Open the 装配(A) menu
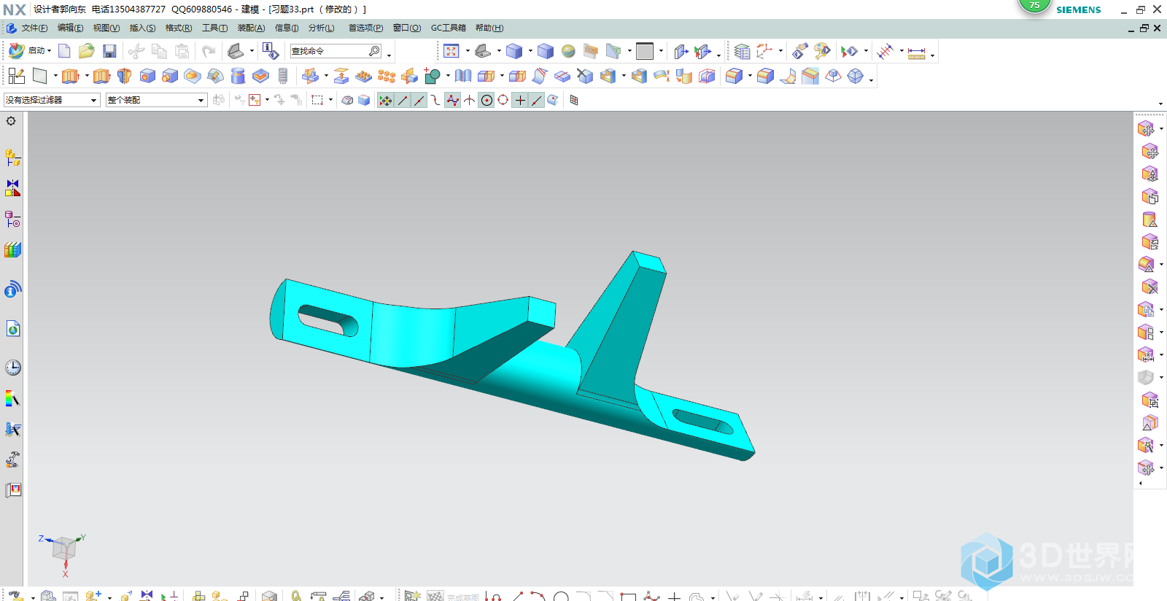1167x601 pixels. tap(251, 28)
